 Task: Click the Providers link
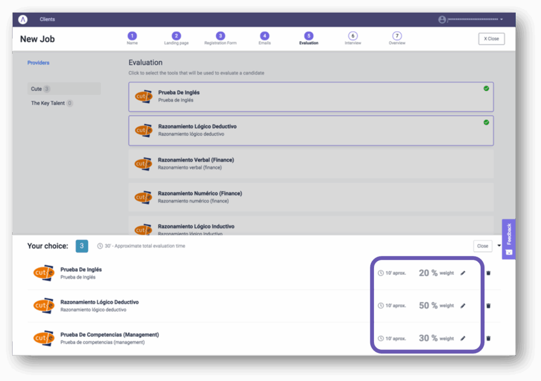tap(38, 63)
